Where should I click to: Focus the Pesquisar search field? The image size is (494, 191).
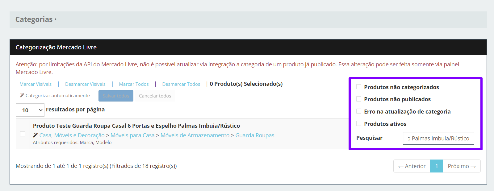(438, 138)
